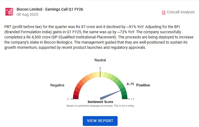The image size is (199, 127).
Task: Click the +1 gauge endpoint label
Action: coord(132,99)
